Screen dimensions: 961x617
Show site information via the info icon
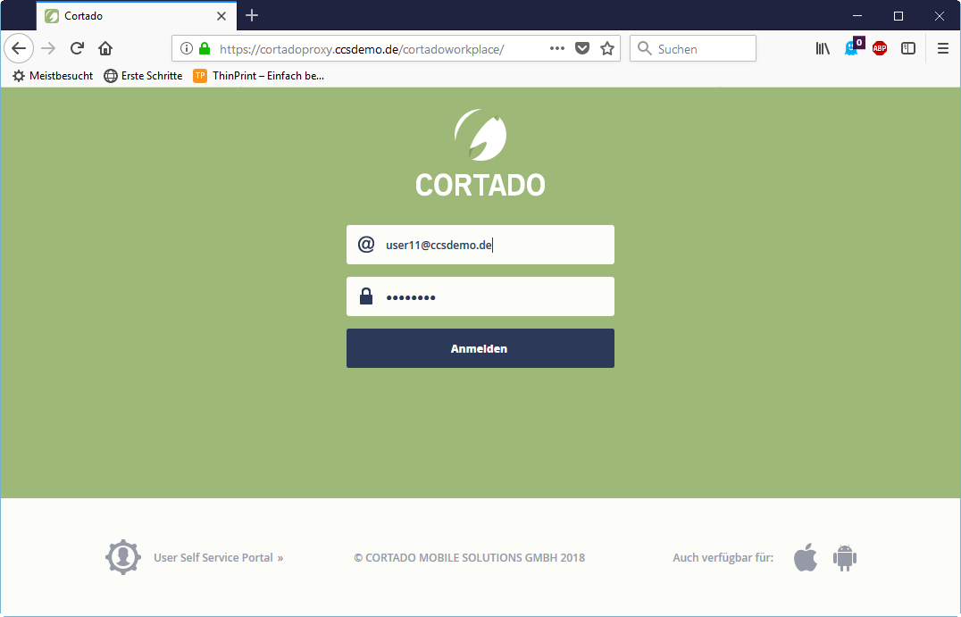pos(187,48)
